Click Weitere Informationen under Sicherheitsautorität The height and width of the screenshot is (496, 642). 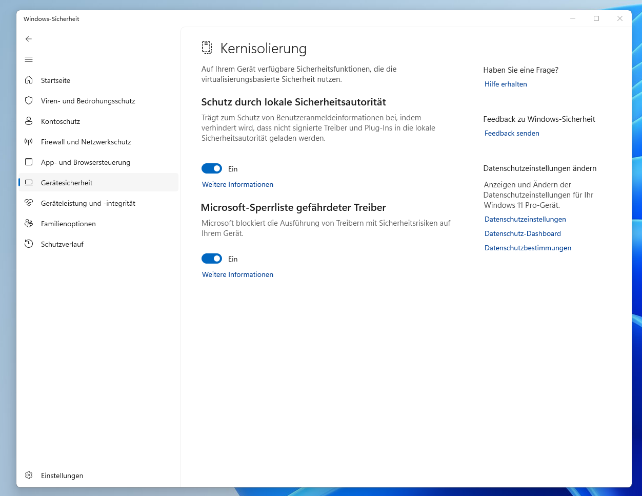tap(237, 184)
